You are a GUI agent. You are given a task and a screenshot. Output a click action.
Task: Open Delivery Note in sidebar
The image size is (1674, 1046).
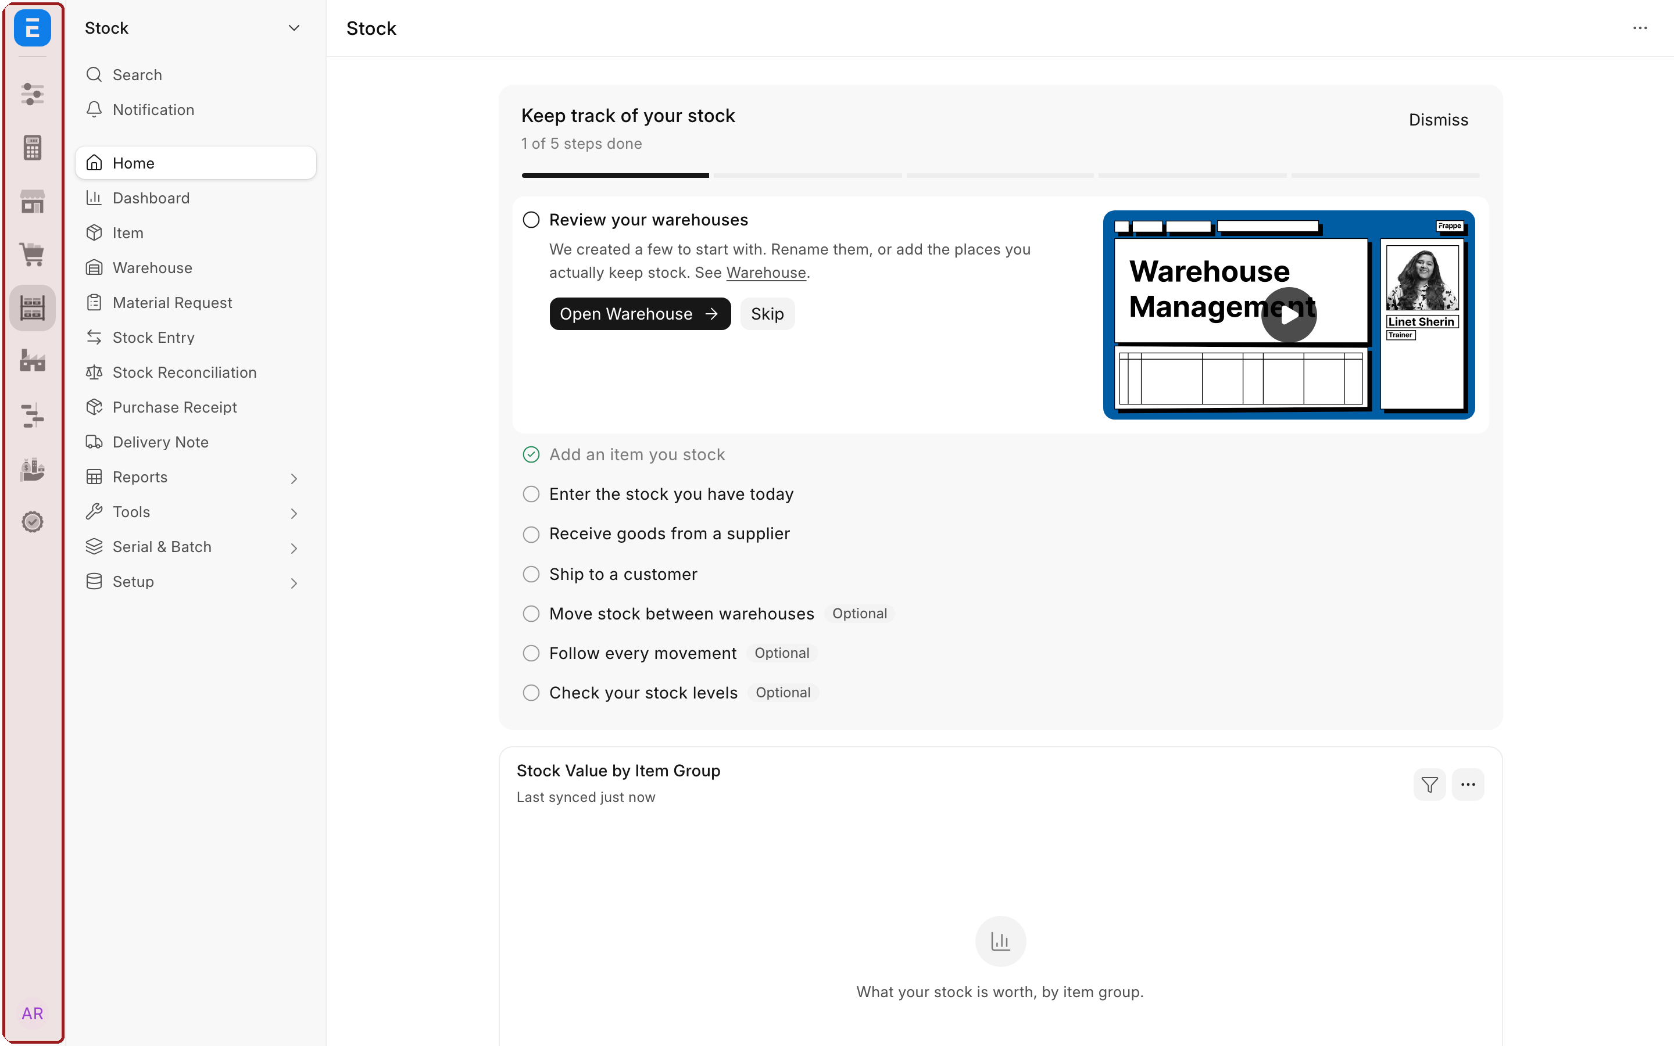coord(196,442)
